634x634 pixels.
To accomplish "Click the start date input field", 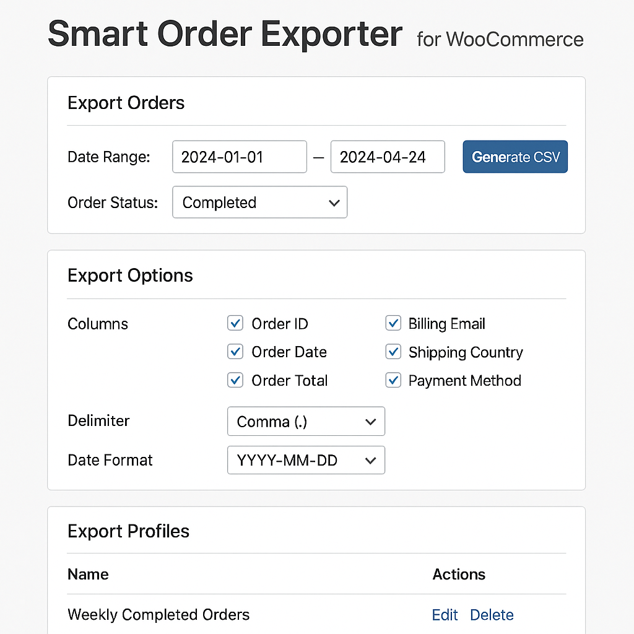I will 239,157.
